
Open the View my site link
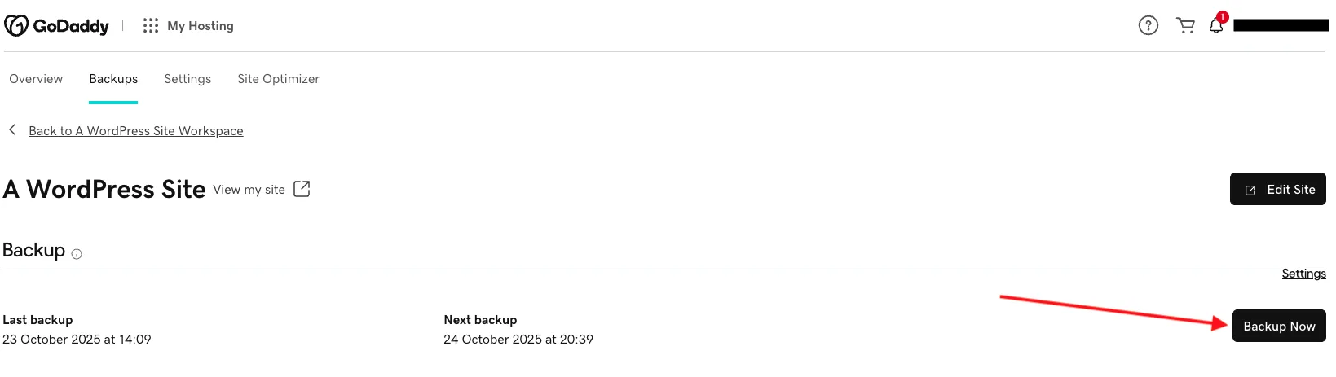click(249, 190)
